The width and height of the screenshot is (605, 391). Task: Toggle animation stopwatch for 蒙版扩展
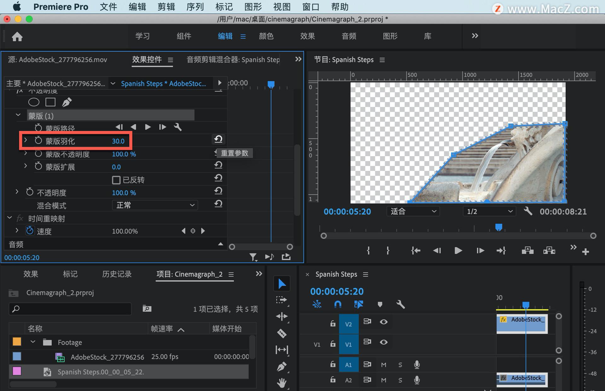tap(38, 166)
